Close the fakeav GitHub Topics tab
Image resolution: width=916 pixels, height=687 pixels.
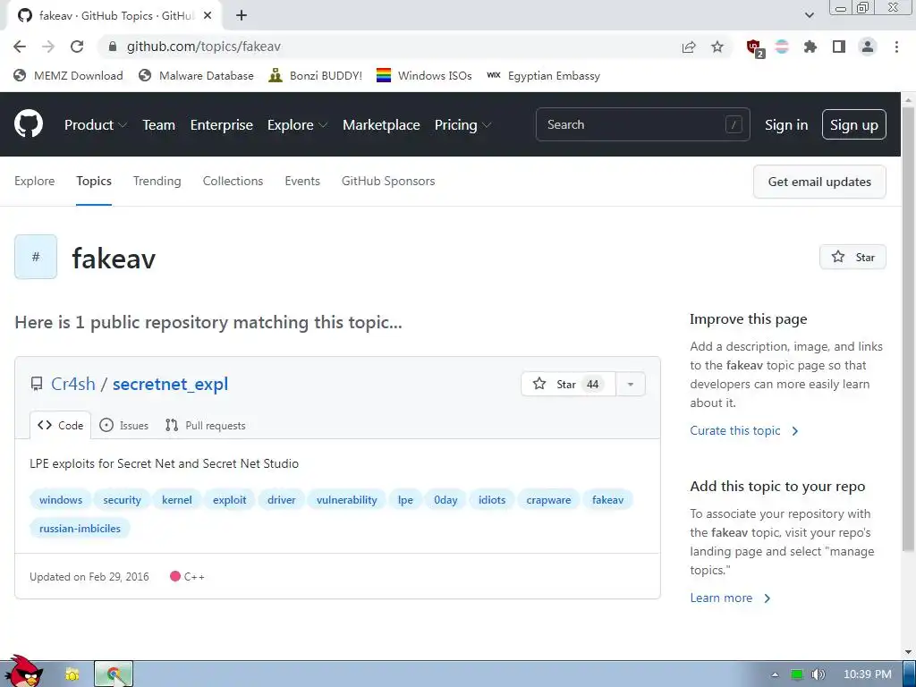tap(208, 16)
